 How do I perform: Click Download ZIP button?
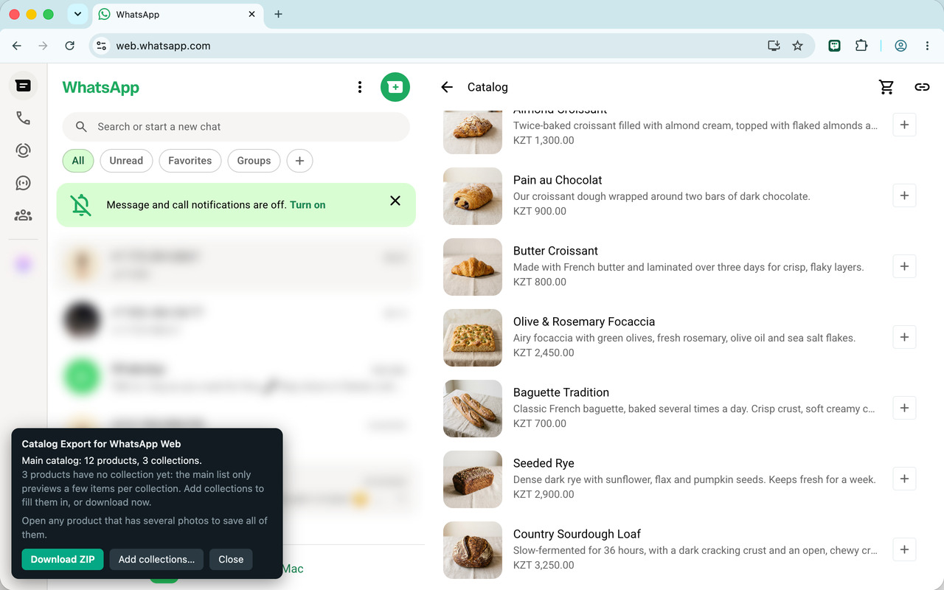63,559
